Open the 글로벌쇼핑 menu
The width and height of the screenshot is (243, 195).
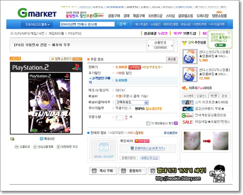pyautogui.click(x=185, y=16)
